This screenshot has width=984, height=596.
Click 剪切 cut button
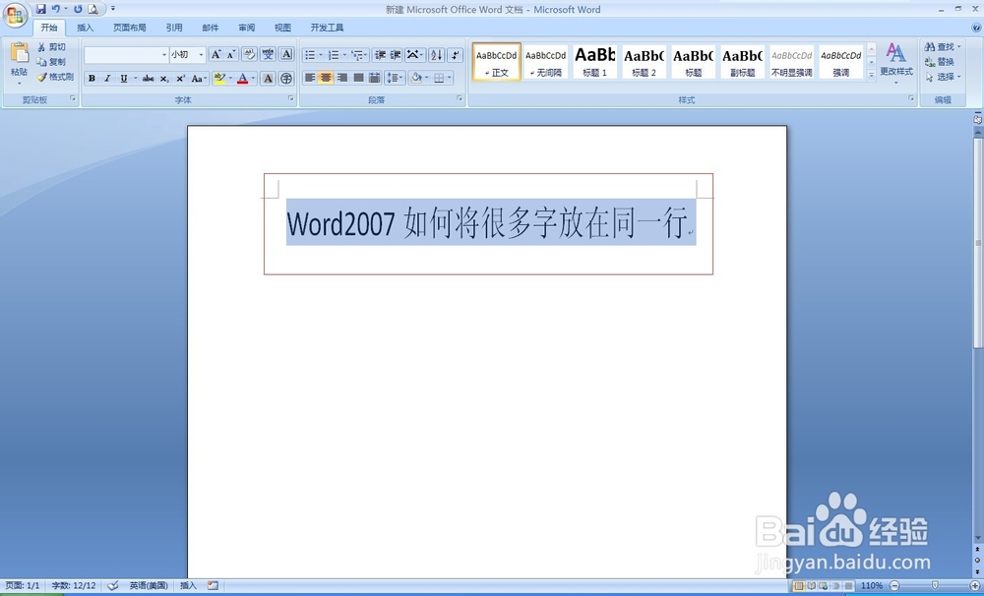pyautogui.click(x=51, y=47)
